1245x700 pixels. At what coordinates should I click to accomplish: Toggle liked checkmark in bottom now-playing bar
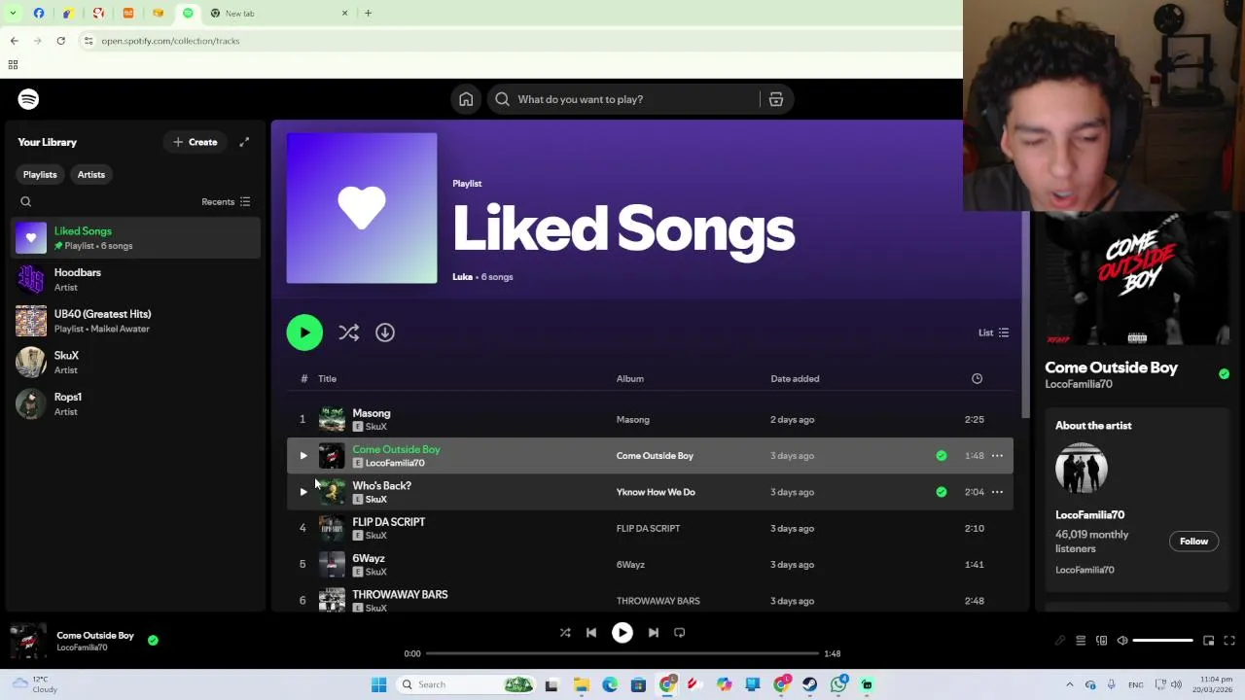(x=153, y=641)
